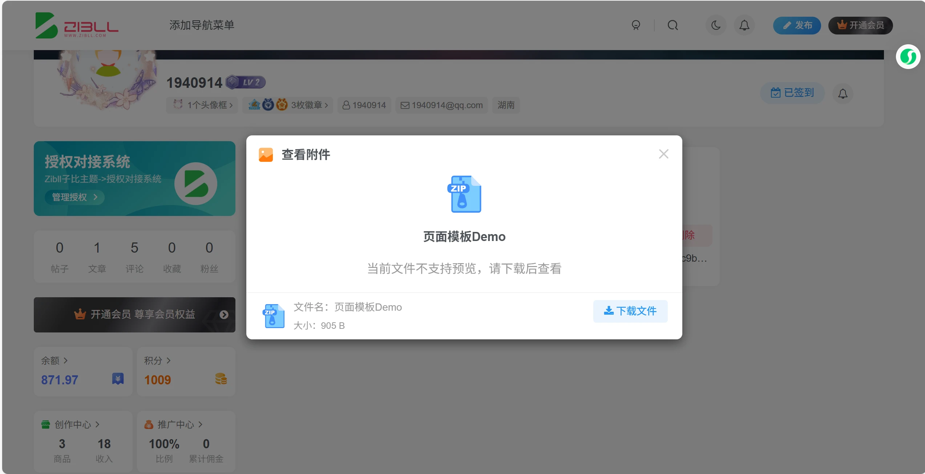Click 添加导航菜单 in the top bar

[x=202, y=25]
